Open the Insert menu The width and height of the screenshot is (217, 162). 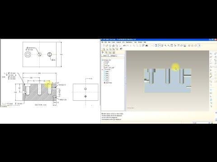click(113, 42)
